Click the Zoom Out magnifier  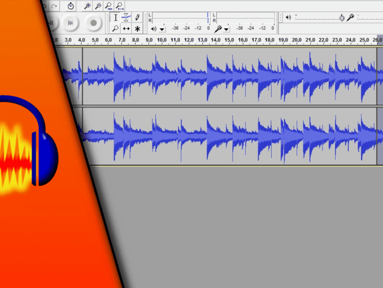98,6
